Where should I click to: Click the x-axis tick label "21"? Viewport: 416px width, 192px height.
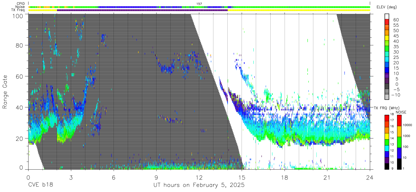click(327, 178)
